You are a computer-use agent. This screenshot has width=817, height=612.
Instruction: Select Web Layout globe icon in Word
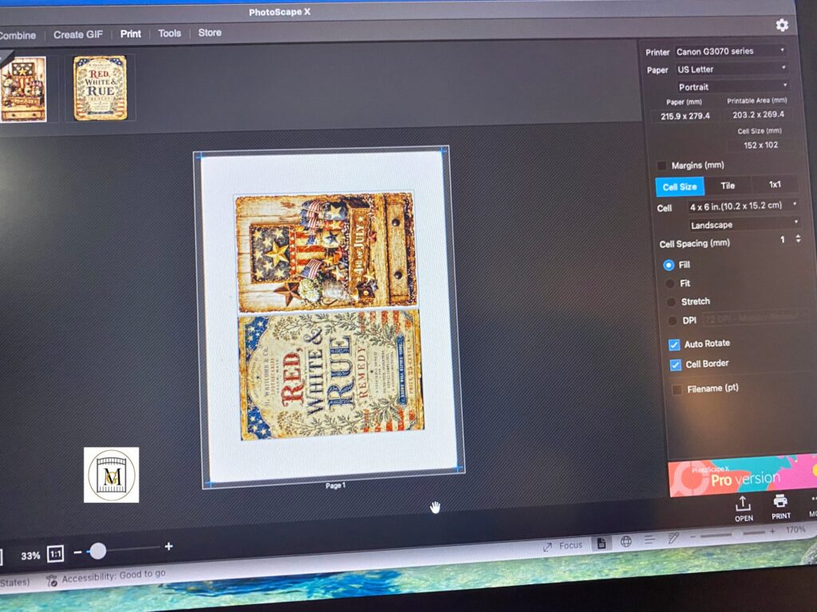626,542
